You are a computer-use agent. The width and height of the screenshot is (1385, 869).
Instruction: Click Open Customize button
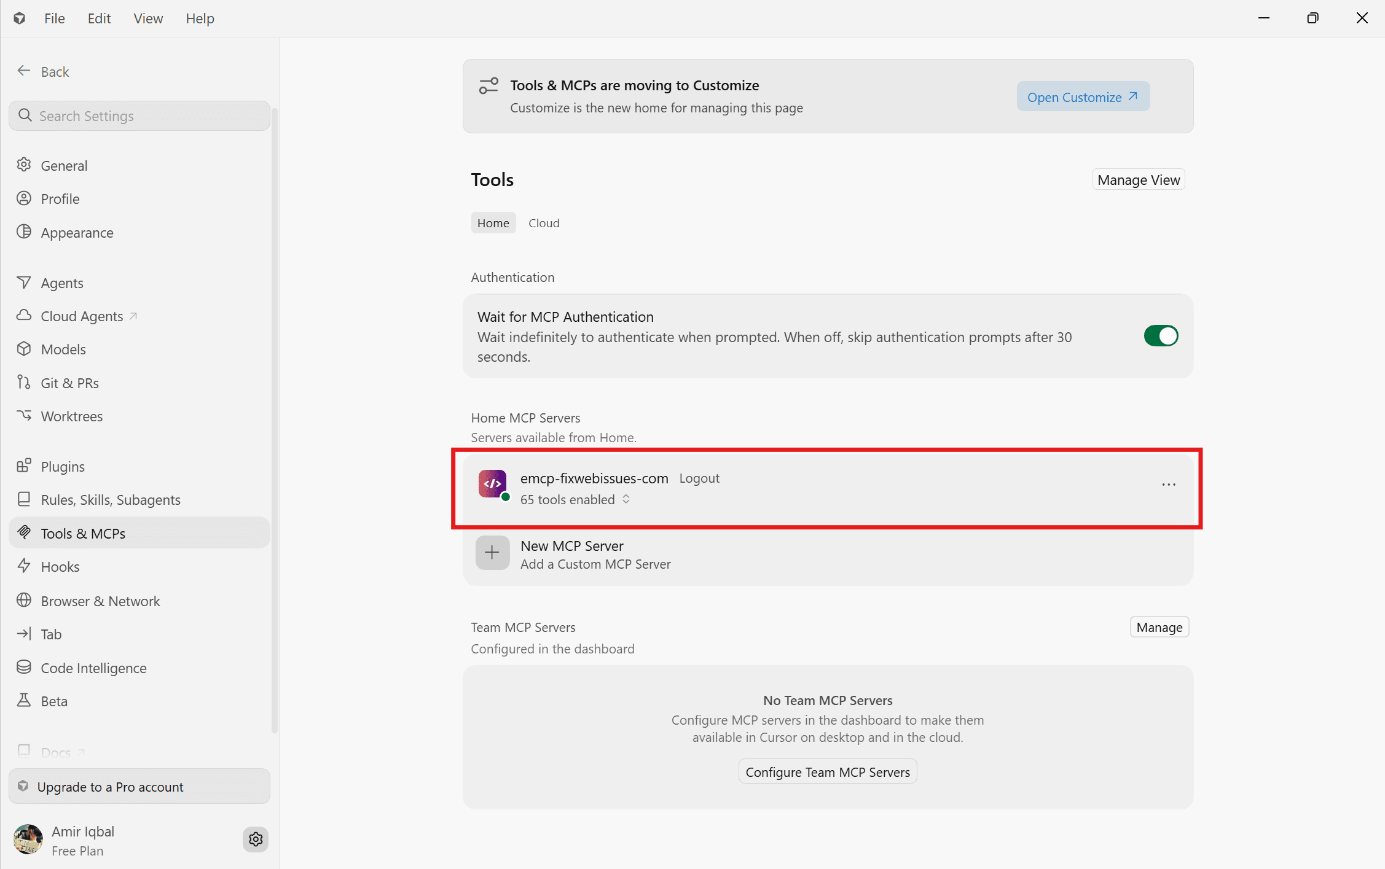[1083, 96]
